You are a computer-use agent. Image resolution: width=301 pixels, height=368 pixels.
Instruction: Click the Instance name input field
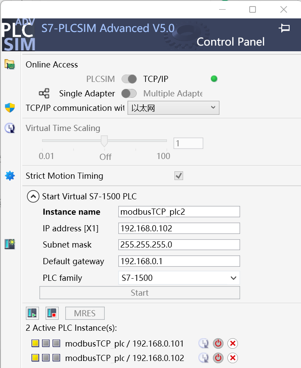pos(179,212)
